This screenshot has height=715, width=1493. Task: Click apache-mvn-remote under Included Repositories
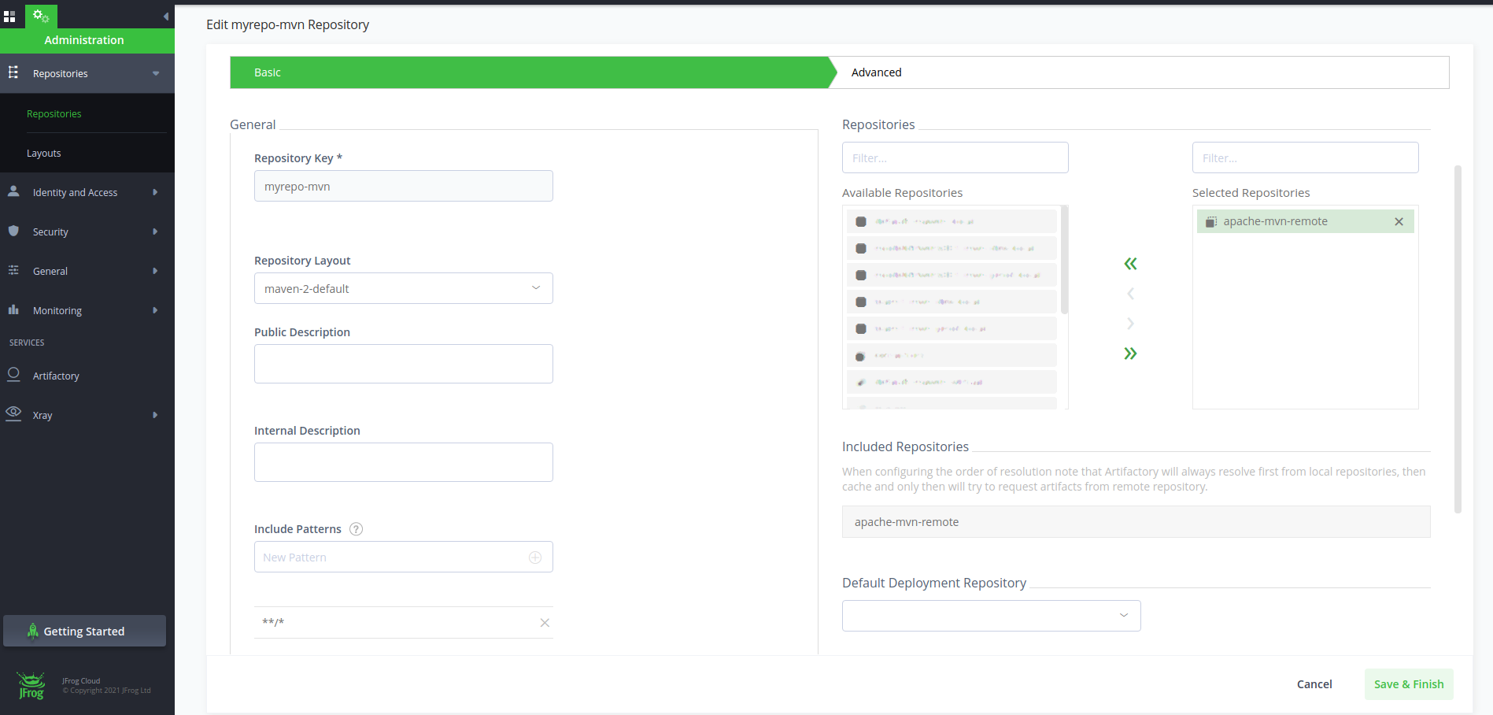point(1136,522)
